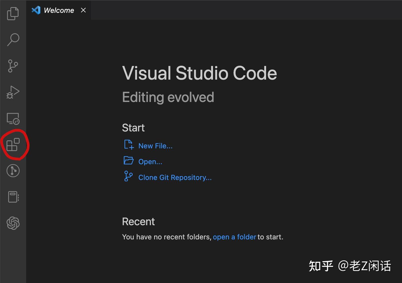Click the file-plus icon beside New File
402x283 pixels.
click(128, 145)
